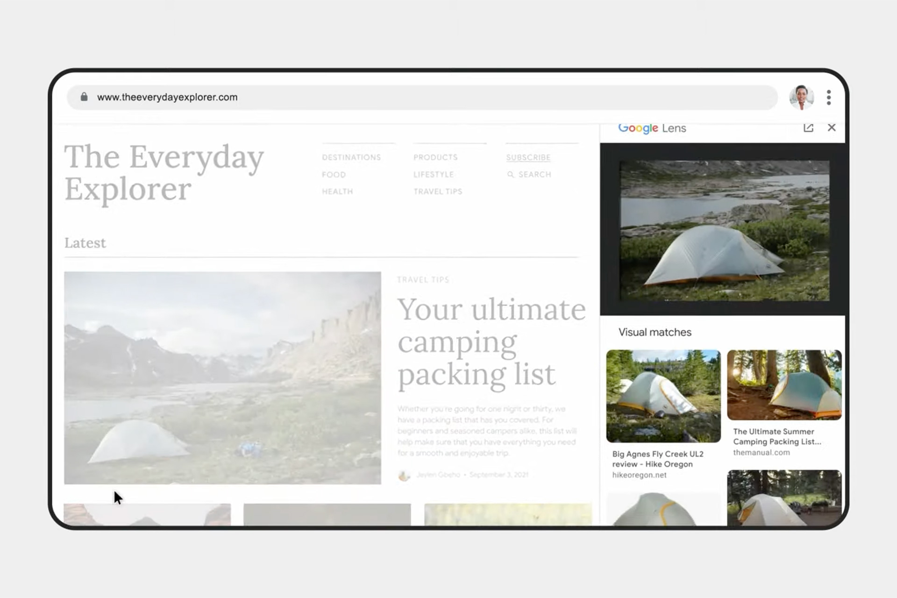The width and height of the screenshot is (897, 598).
Task: Open the FOOD menu item
Action: pyautogui.click(x=334, y=174)
